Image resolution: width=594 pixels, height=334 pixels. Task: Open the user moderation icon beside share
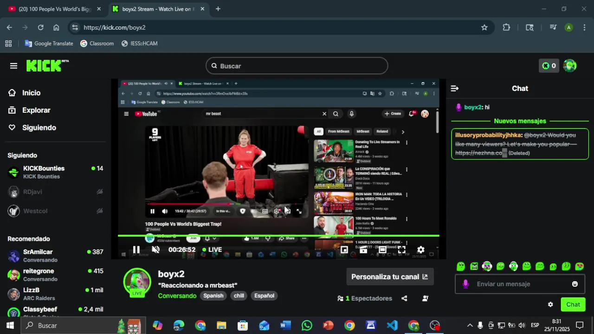click(x=425, y=298)
